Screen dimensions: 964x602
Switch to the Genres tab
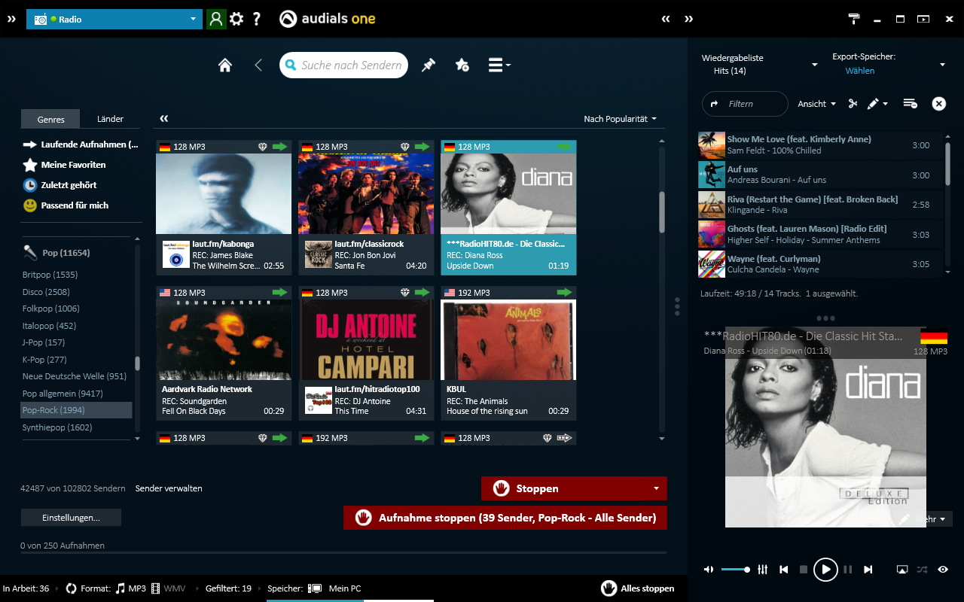pos(51,119)
